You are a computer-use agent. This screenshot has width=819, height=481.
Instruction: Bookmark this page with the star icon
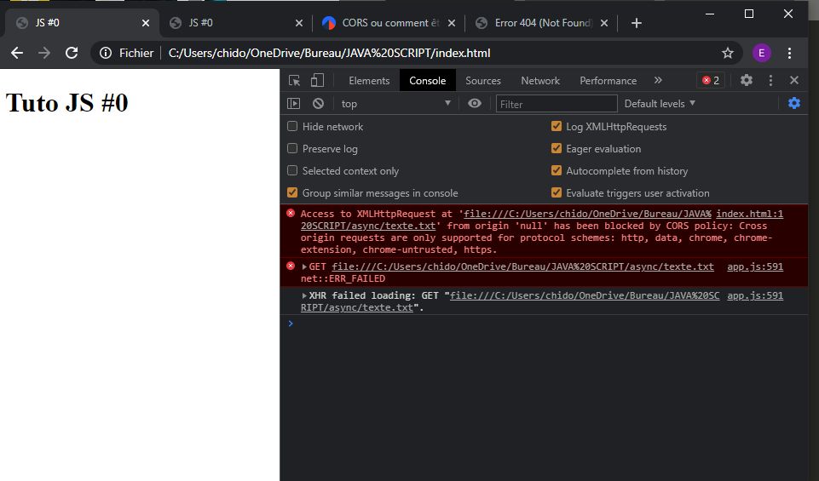728,53
